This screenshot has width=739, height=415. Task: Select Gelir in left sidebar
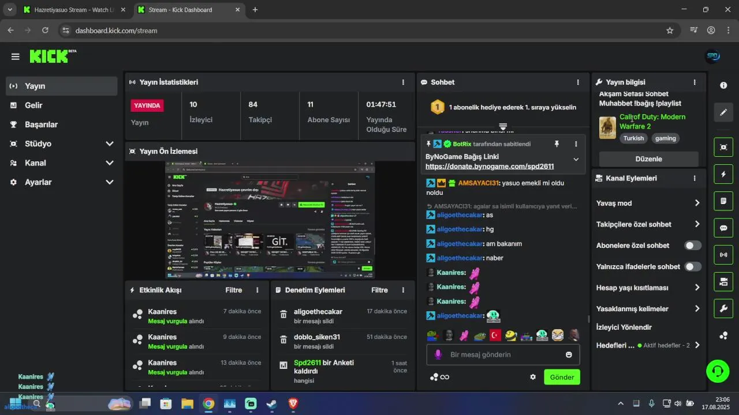(x=62, y=105)
